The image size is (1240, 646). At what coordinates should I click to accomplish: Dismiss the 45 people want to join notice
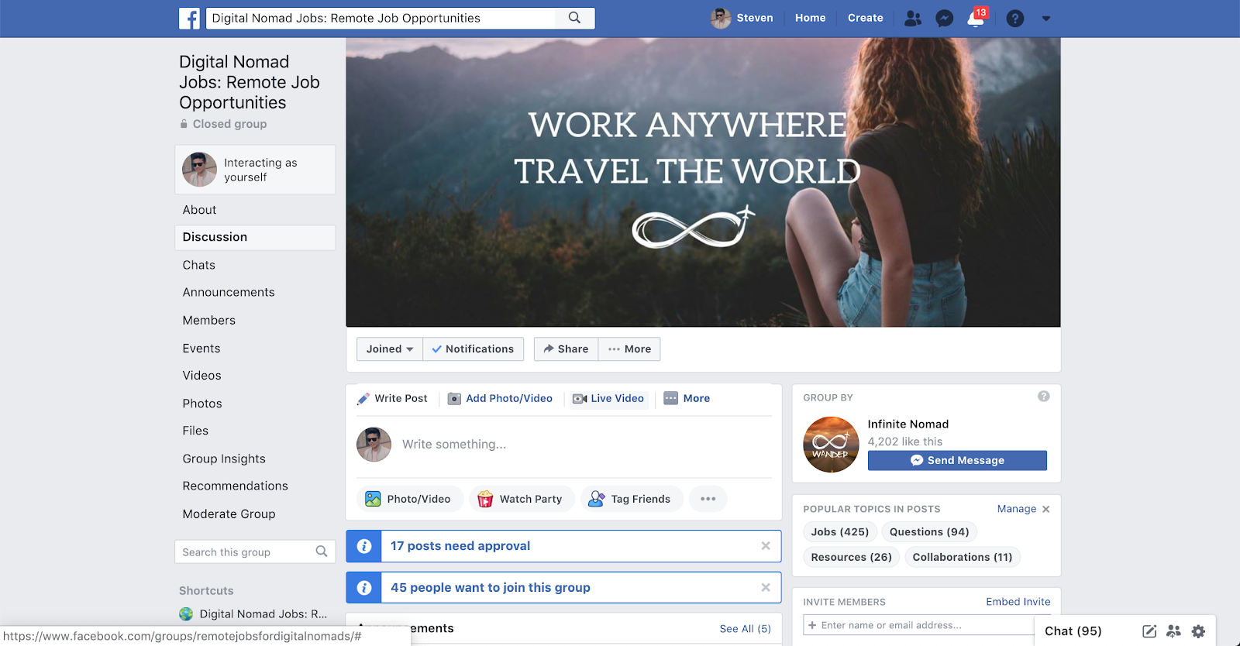[x=766, y=588]
